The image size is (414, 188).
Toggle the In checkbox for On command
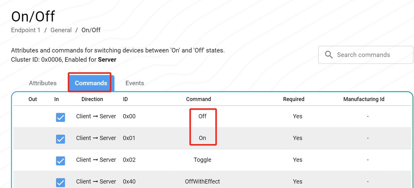tap(61, 139)
